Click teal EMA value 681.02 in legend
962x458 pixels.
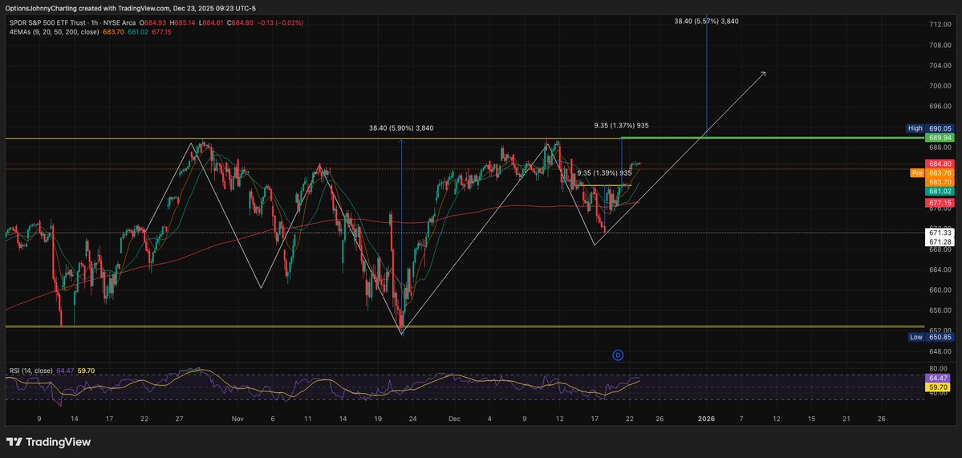137,31
